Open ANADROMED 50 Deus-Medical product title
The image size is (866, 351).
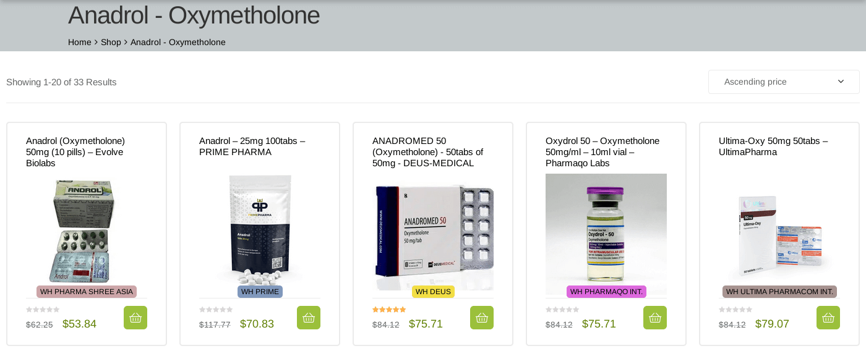click(427, 152)
